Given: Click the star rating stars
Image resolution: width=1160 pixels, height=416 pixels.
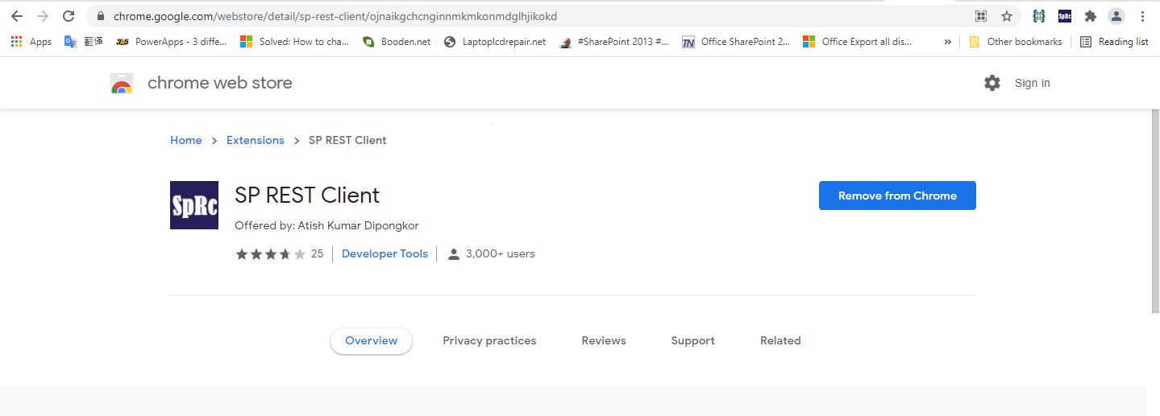Looking at the screenshot, I should coord(270,254).
